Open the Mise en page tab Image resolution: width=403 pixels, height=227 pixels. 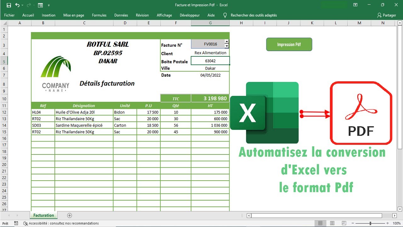click(74, 15)
